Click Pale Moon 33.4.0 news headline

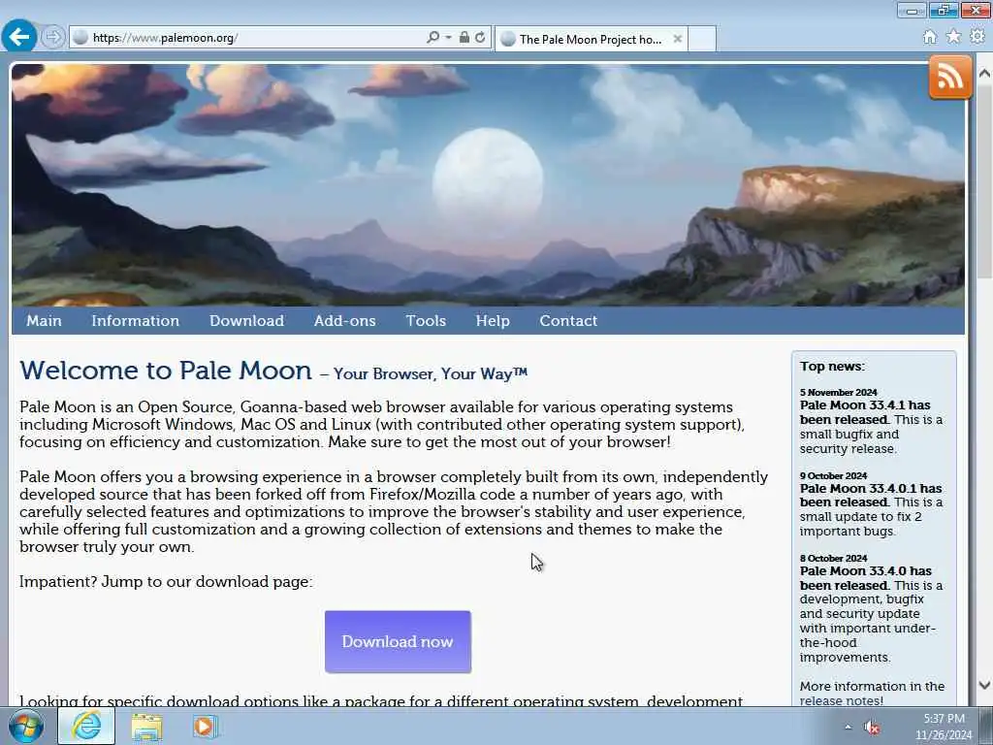(866, 578)
